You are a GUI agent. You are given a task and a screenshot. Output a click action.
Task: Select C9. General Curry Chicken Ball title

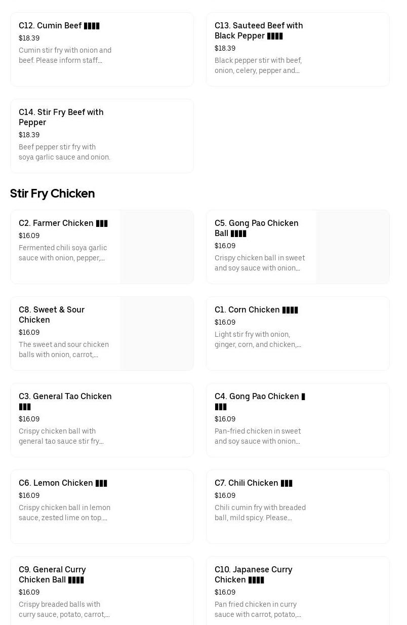coord(52,574)
